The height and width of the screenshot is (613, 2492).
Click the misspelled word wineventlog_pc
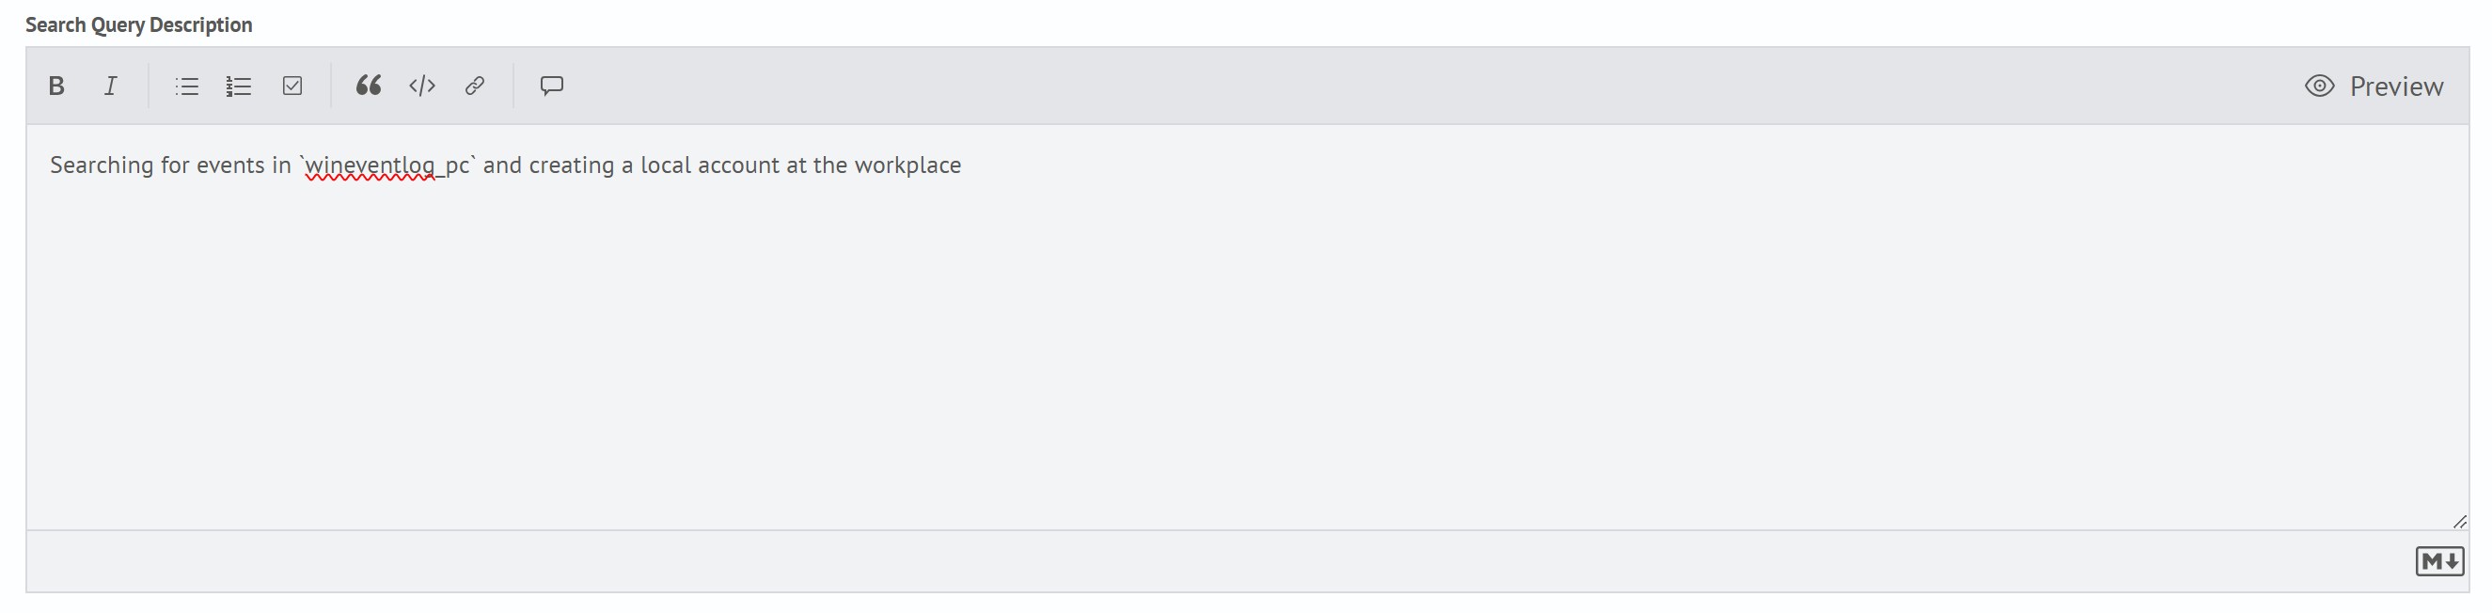pos(388,165)
